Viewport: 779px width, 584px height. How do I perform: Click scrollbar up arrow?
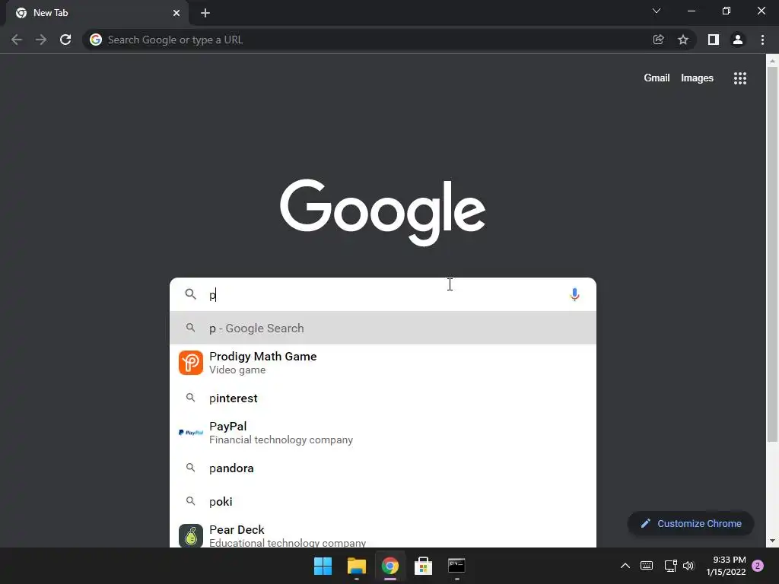(x=772, y=61)
